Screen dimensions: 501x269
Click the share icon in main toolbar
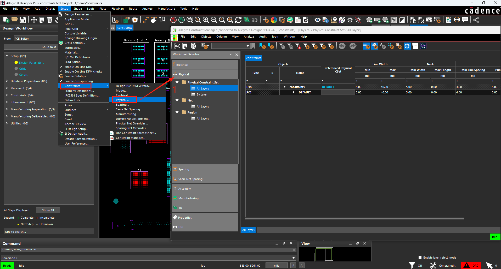(x=476, y=20)
